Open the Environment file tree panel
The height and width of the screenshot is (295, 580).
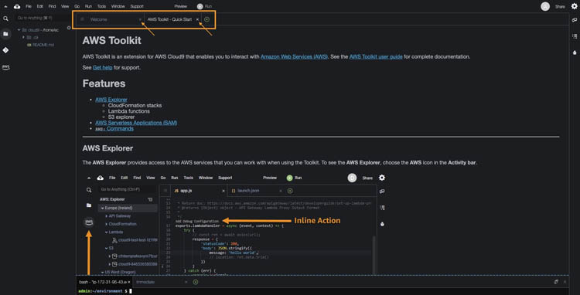tap(5, 34)
